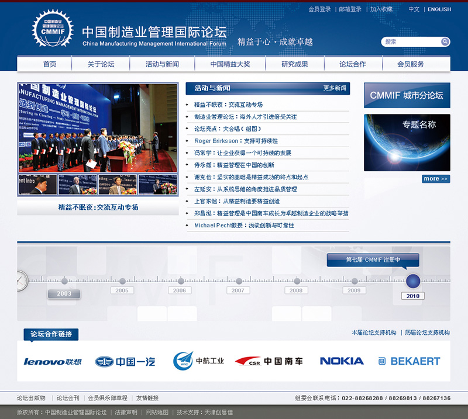
Task: Open the 关于论坛 navigation tab
Action: [101, 64]
